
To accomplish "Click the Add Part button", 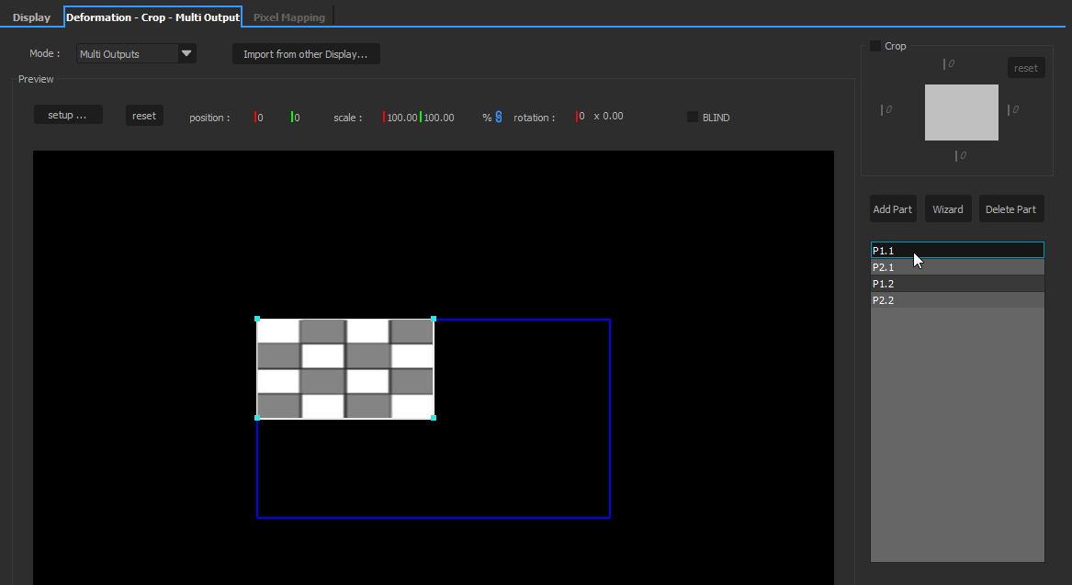I will tap(892, 209).
